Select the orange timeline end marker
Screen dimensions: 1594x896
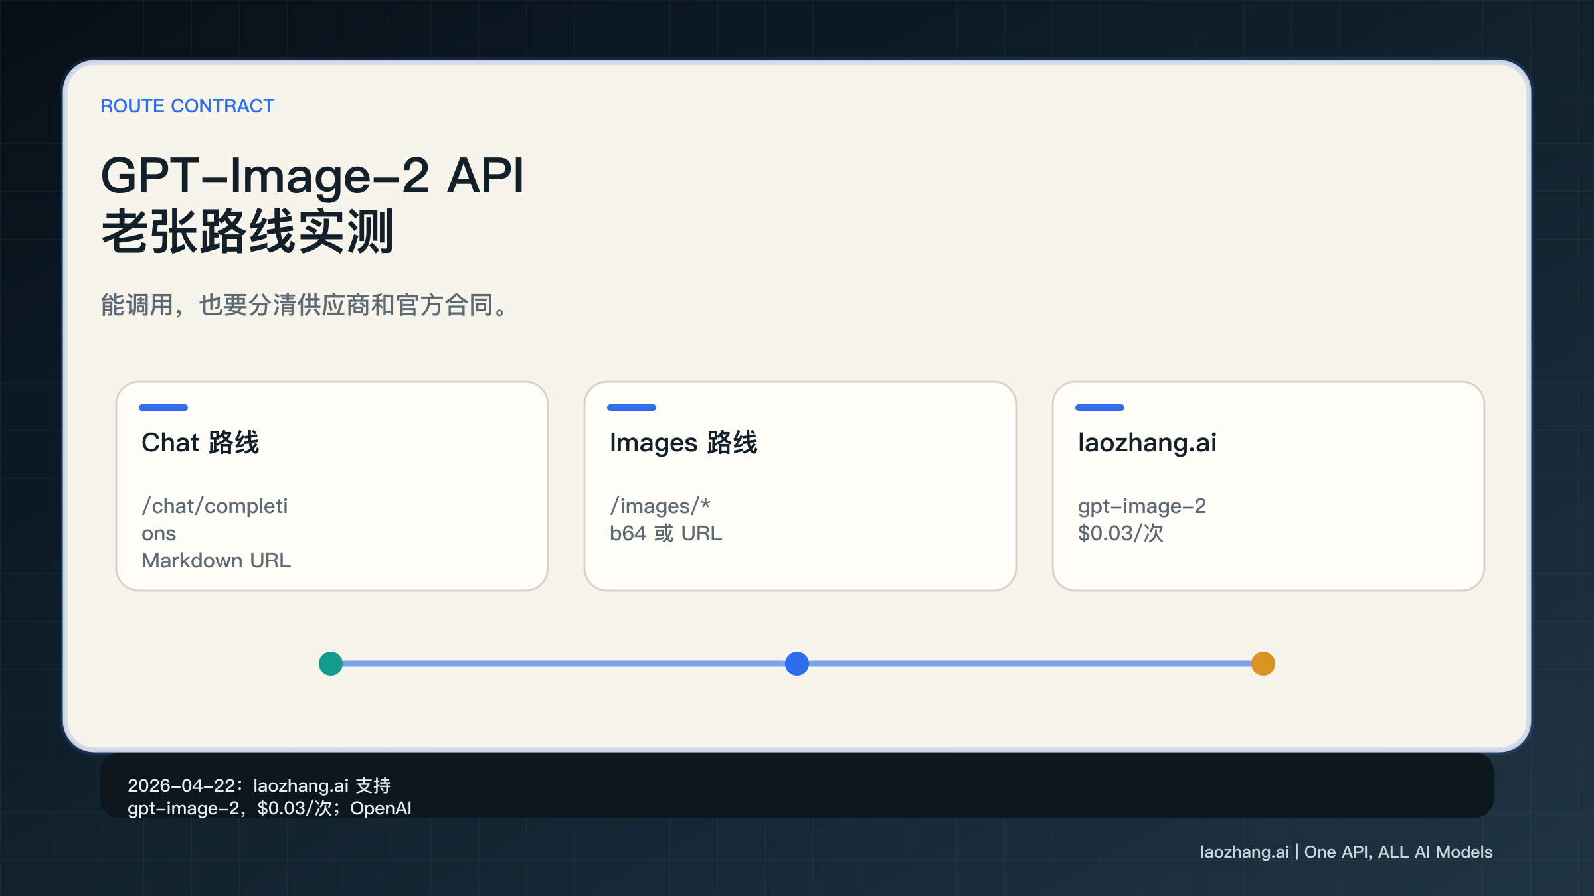(1263, 663)
